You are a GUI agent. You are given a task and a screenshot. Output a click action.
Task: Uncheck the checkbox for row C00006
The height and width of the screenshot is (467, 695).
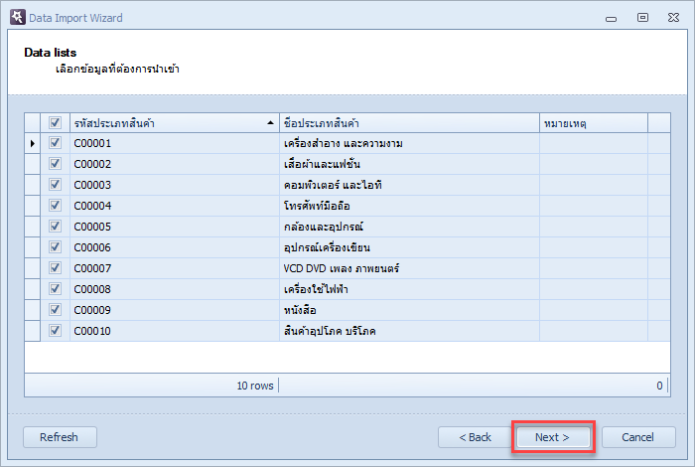55,247
